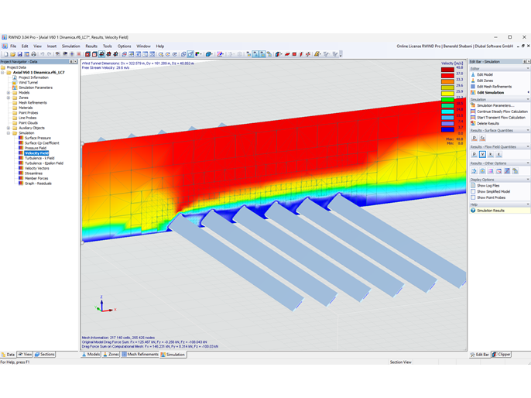The height and width of the screenshot is (398, 531).
Task: Click the Save diskette toolbar icon
Action: click(x=19, y=54)
